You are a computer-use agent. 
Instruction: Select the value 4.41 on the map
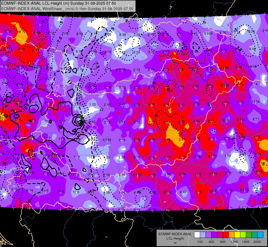point(211,103)
